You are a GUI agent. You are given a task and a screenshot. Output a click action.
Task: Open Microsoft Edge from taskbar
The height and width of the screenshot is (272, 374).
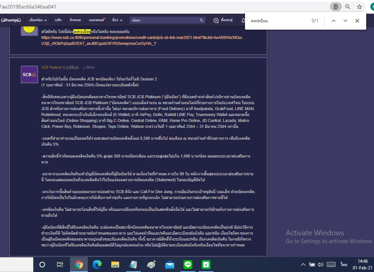click(97, 265)
